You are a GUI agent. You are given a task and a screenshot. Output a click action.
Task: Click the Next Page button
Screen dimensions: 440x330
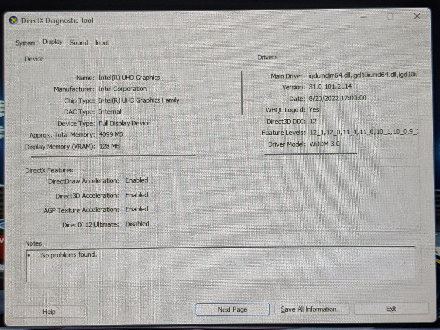click(x=232, y=309)
